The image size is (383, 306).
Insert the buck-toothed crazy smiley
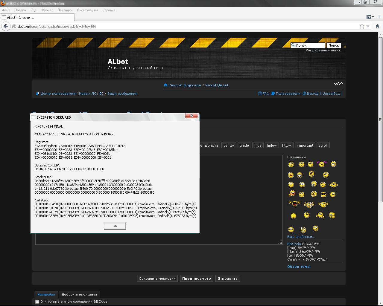[303, 230]
